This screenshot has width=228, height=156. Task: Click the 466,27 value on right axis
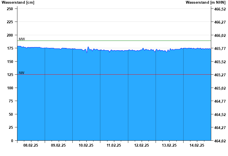[220, 22]
